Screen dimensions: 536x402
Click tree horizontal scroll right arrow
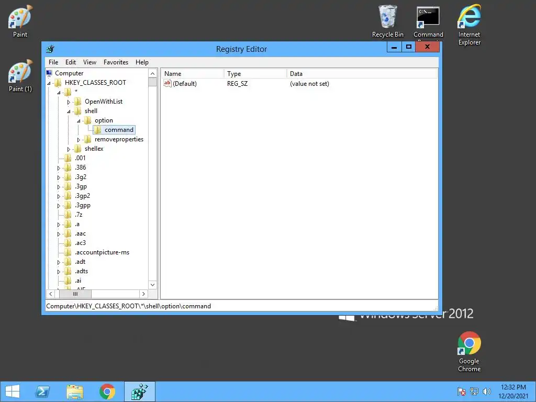(143, 294)
